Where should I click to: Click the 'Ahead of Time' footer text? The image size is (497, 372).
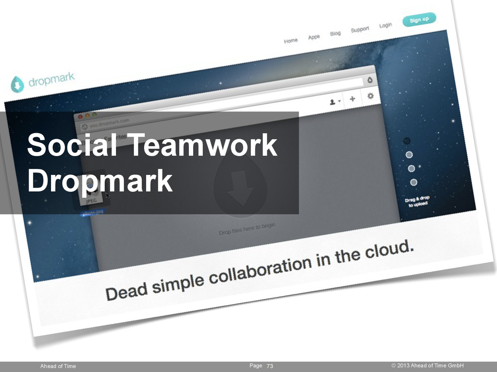click(x=58, y=366)
